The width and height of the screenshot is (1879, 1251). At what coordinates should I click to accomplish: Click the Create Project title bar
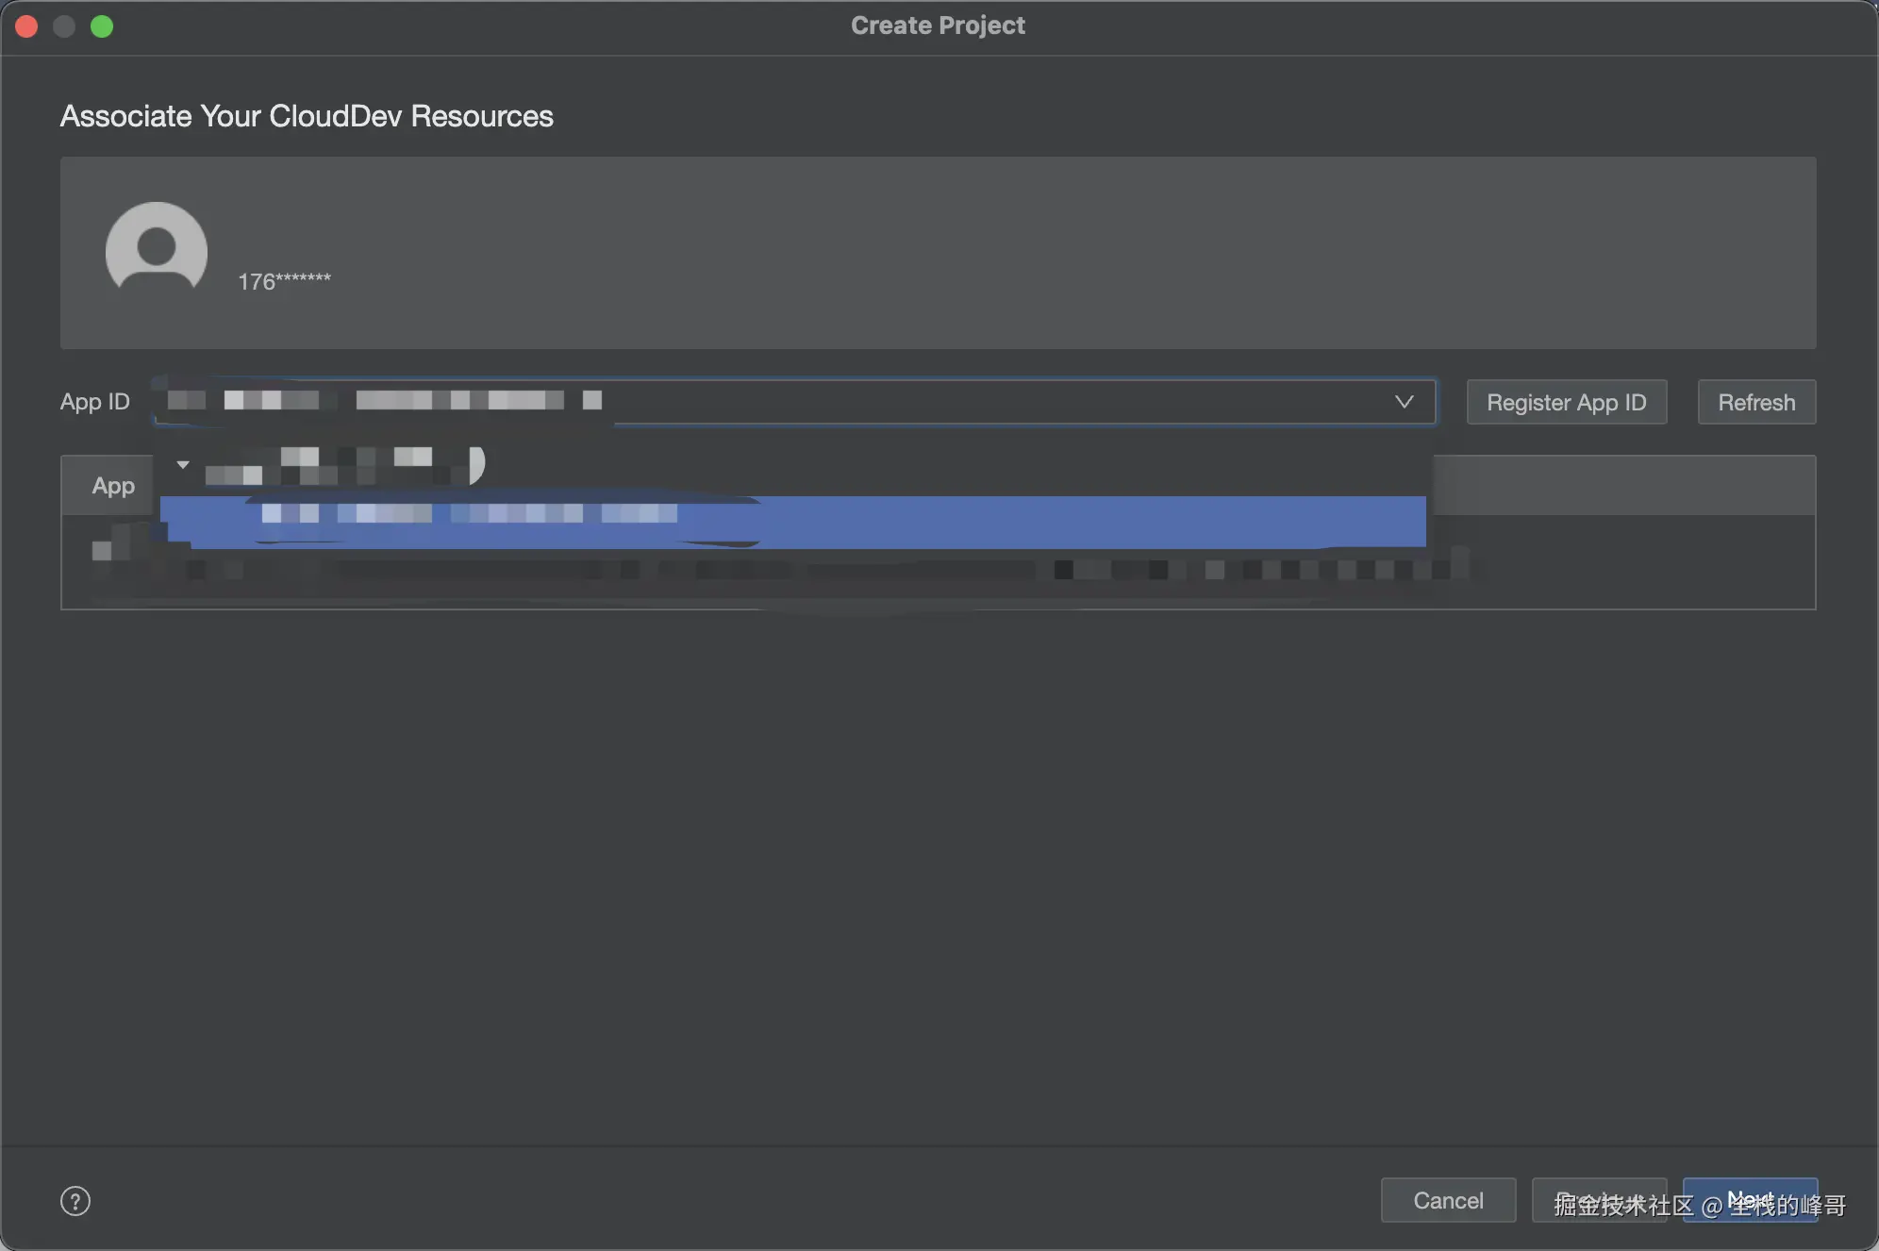pyautogui.click(x=938, y=25)
